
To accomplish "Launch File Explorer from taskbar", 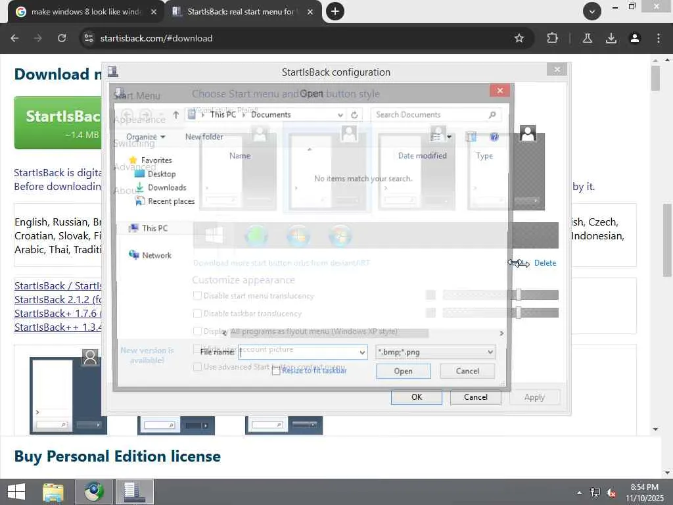I will pyautogui.click(x=53, y=492).
